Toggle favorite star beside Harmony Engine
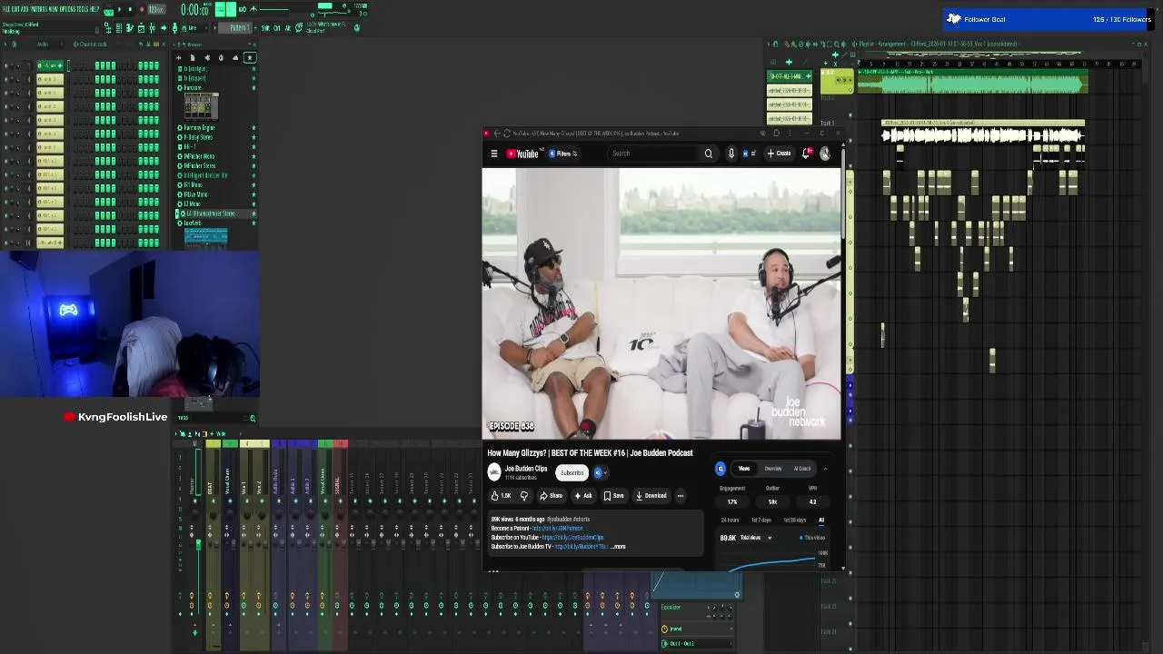The image size is (1163, 654). pos(253,128)
